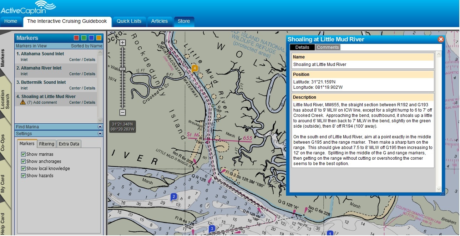Uncheck Show marinas
The height and width of the screenshot is (236, 460).
pos(23,154)
